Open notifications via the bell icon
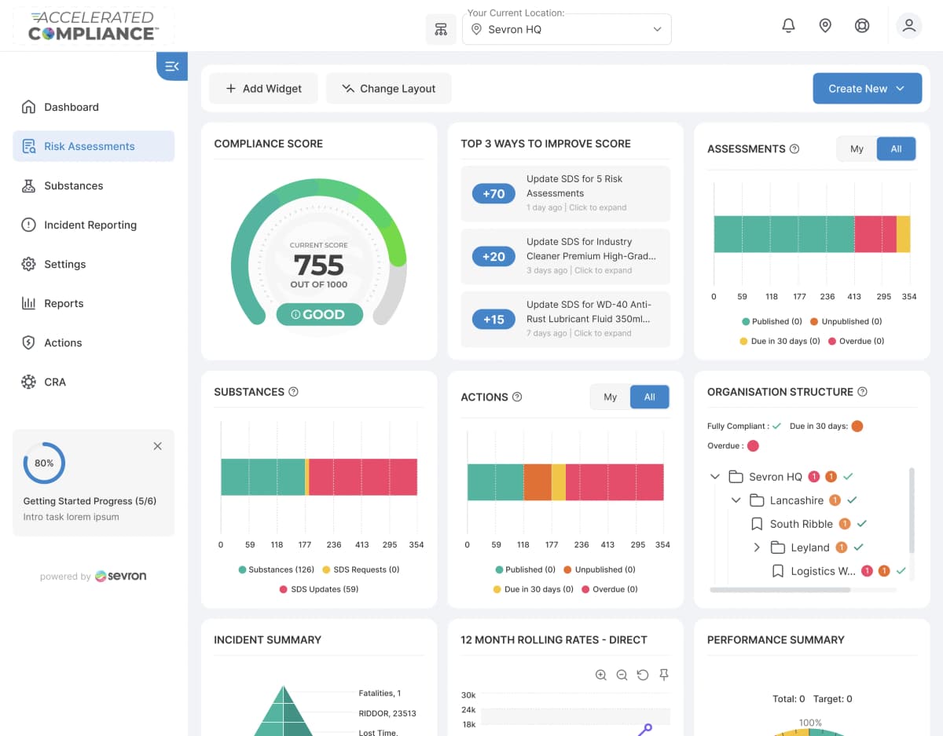The height and width of the screenshot is (736, 943). point(788,25)
